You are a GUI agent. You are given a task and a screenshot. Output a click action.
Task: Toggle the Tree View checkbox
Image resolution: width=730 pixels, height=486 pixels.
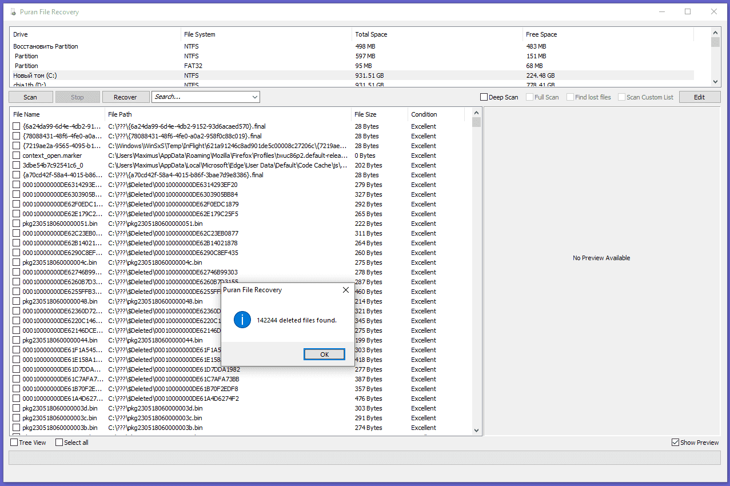click(14, 443)
